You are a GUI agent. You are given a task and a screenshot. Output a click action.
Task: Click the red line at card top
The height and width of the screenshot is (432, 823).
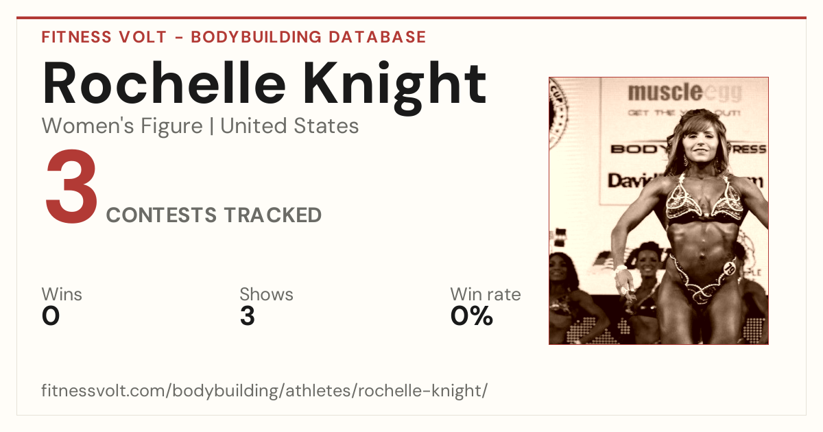[x=411, y=18]
